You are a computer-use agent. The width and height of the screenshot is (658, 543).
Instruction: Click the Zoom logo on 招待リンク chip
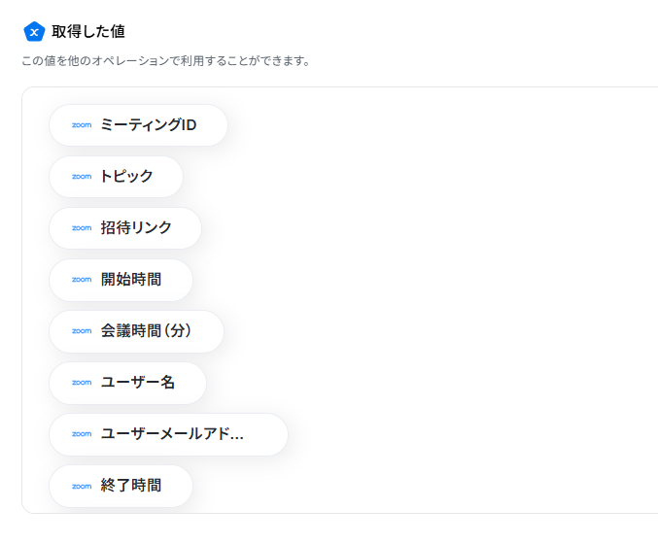pos(82,228)
